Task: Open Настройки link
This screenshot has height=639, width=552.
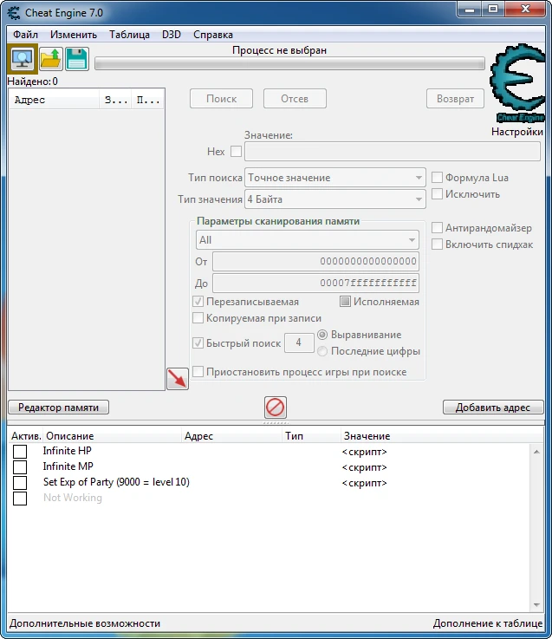Action: coord(517,132)
